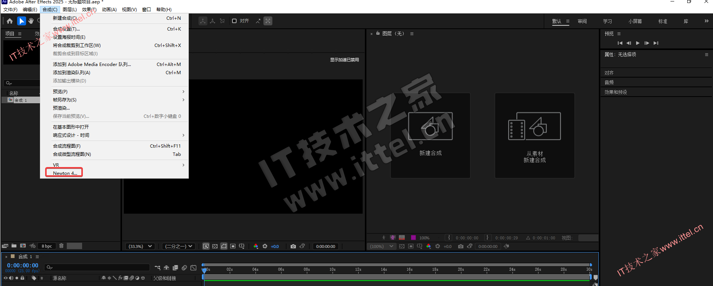Jump to first frame in Preview panel
This screenshot has height=286, width=713.
620,43
